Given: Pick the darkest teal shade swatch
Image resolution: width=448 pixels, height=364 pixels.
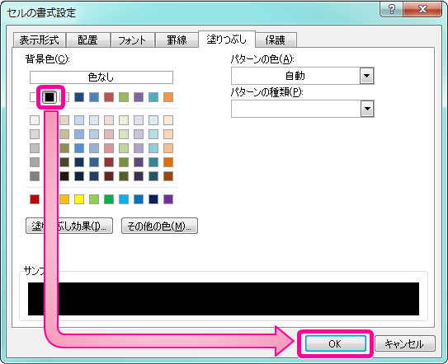Looking at the screenshot, I should click(x=153, y=176).
